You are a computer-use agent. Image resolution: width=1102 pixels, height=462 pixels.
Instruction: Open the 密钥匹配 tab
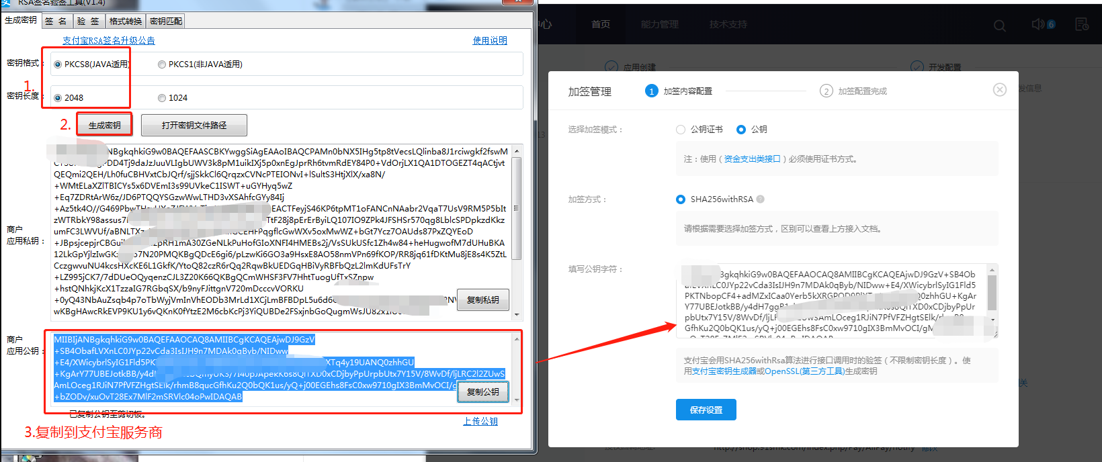(166, 21)
